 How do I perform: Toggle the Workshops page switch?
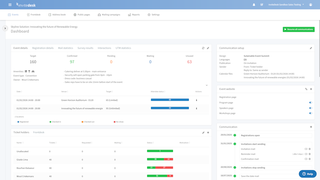tap(311, 113)
